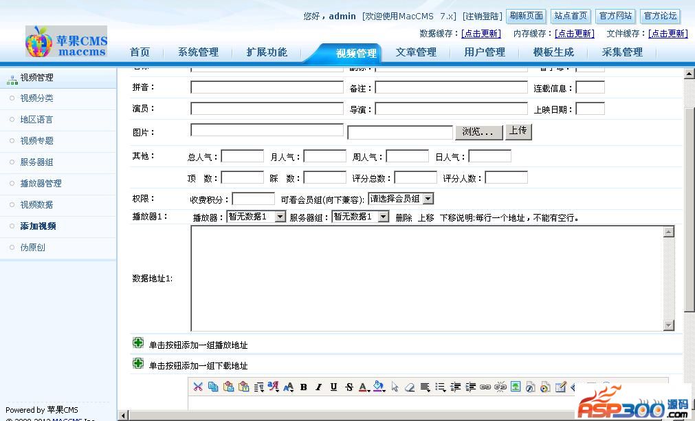Toggle underline formatting in editor
Screen dimensions: 695x421
(x=334, y=387)
